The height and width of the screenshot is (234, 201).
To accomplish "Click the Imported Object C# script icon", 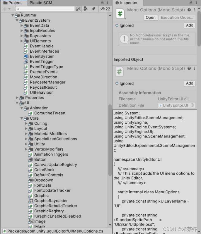I will tap(119, 72).
